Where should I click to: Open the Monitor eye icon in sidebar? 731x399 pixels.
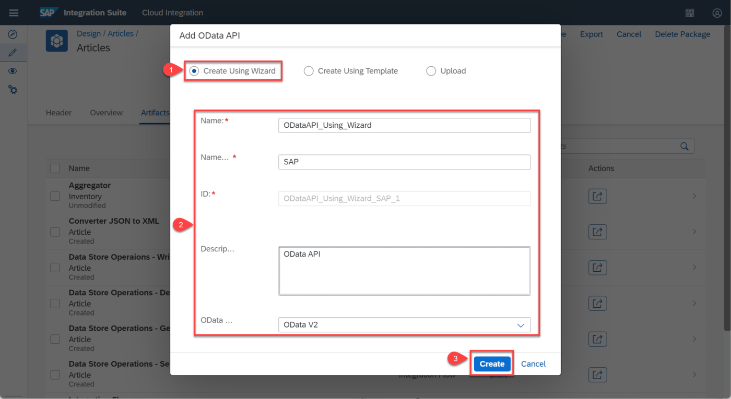(13, 71)
